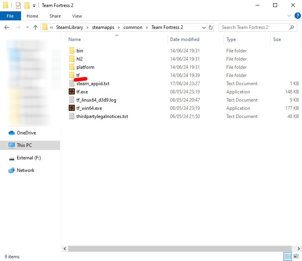Select the tf_linux64_d3d9.log file name

click(96, 100)
